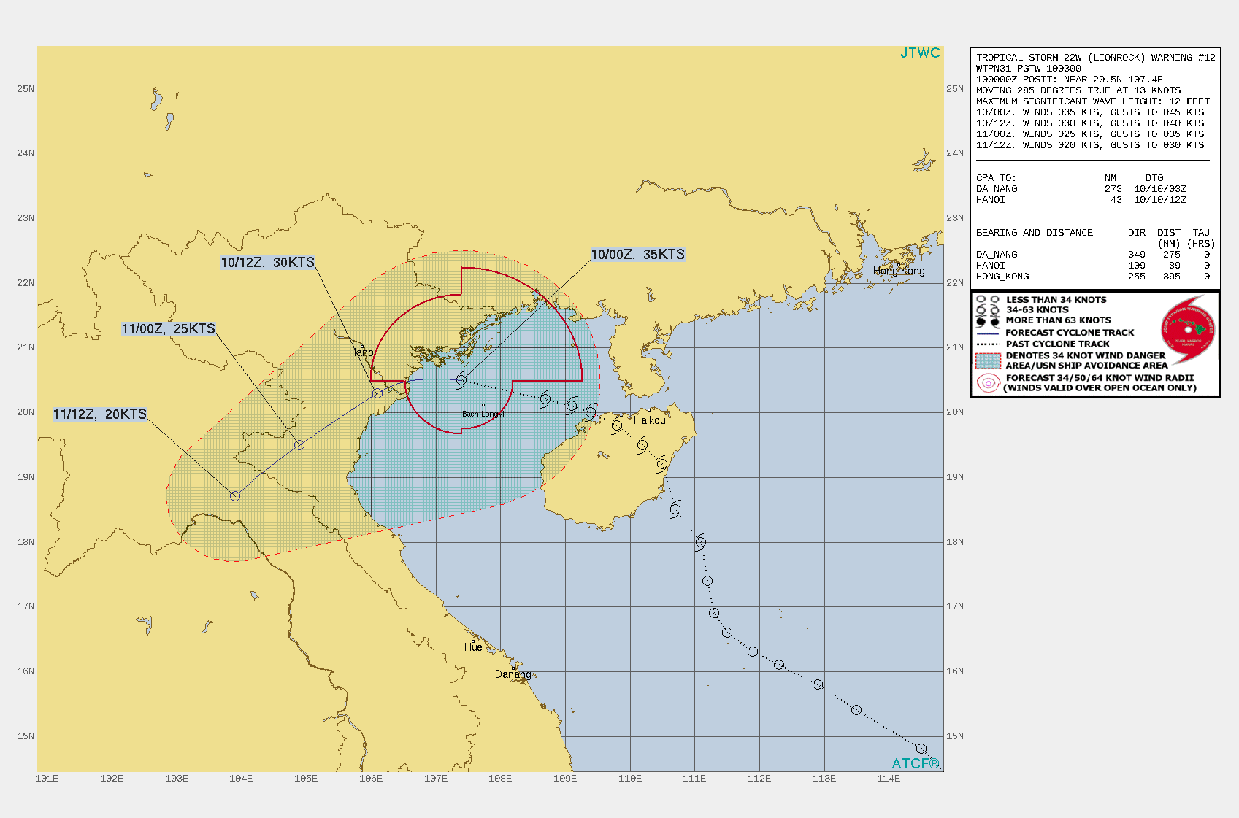
Task: Click the warning title 'TROPICAL STORM 22W (LIONROCK) WARNING #12'
Action: coord(1095,58)
